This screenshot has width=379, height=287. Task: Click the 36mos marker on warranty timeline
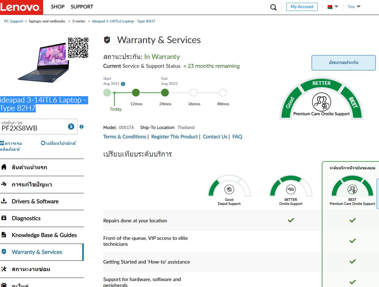pyautogui.click(x=194, y=93)
